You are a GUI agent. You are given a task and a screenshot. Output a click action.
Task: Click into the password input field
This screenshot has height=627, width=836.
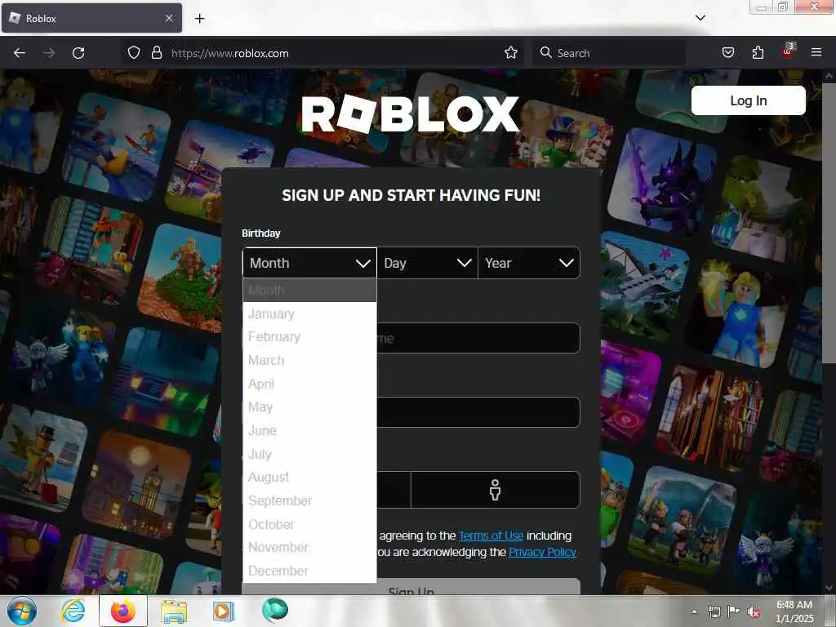pyautogui.click(x=478, y=412)
